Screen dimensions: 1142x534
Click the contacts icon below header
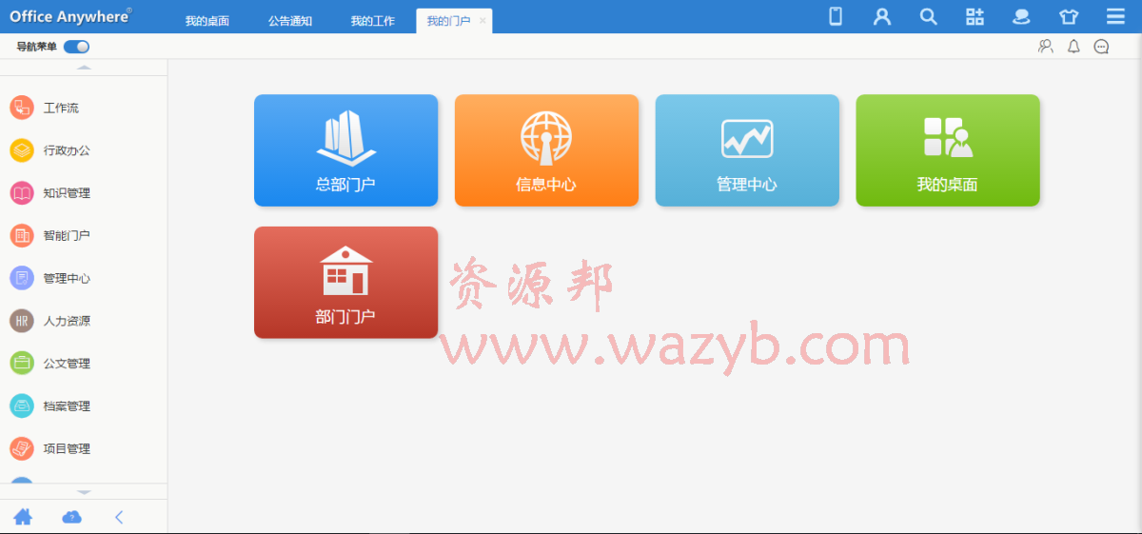click(1046, 46)
